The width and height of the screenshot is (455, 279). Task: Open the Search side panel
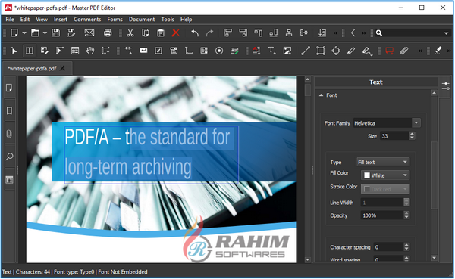[9, 157]
